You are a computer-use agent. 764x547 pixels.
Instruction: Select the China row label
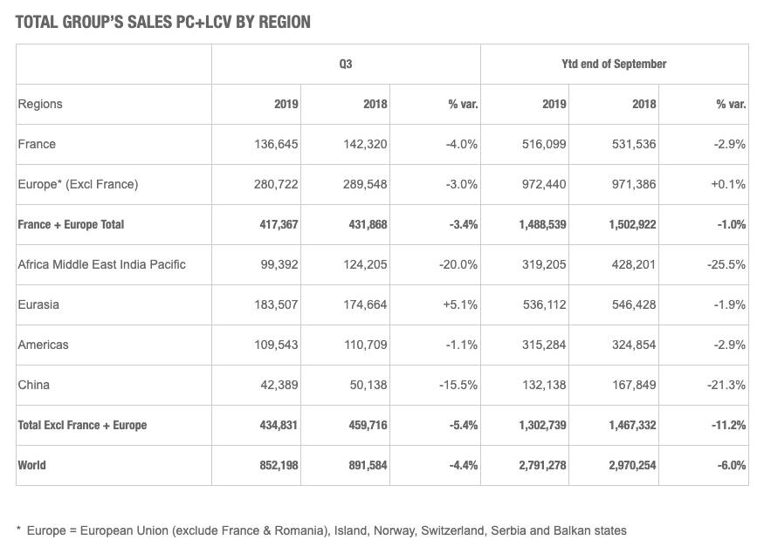click(x=34, y=385)
